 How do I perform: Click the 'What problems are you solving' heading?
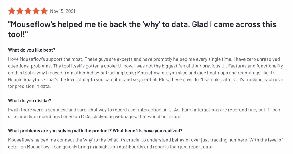coord(95,131)
